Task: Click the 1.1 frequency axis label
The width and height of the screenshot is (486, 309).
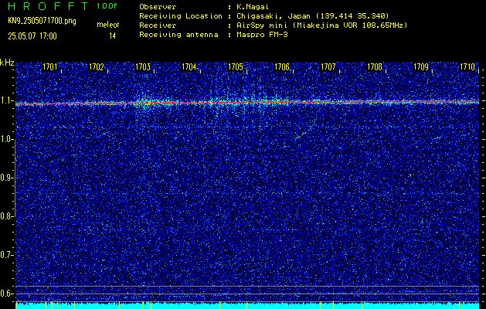Action: [x=5, y=101]
